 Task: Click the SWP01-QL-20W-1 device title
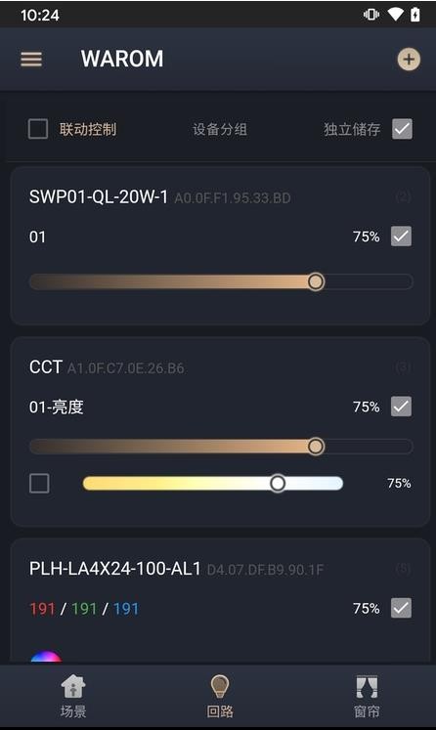pos(99,197)
